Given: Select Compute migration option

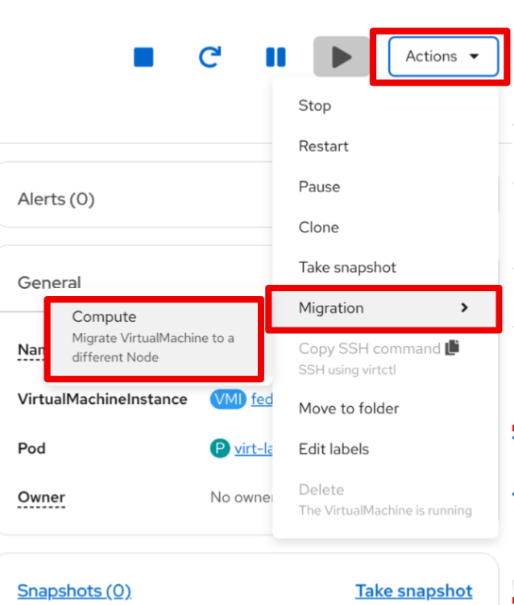Looking at the screenshot, I should [153, 337].
